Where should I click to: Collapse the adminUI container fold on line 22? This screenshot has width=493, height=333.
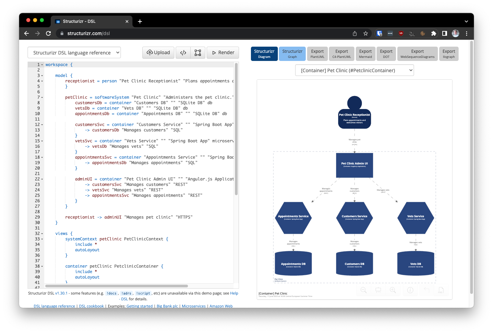[x=42, y=179]
